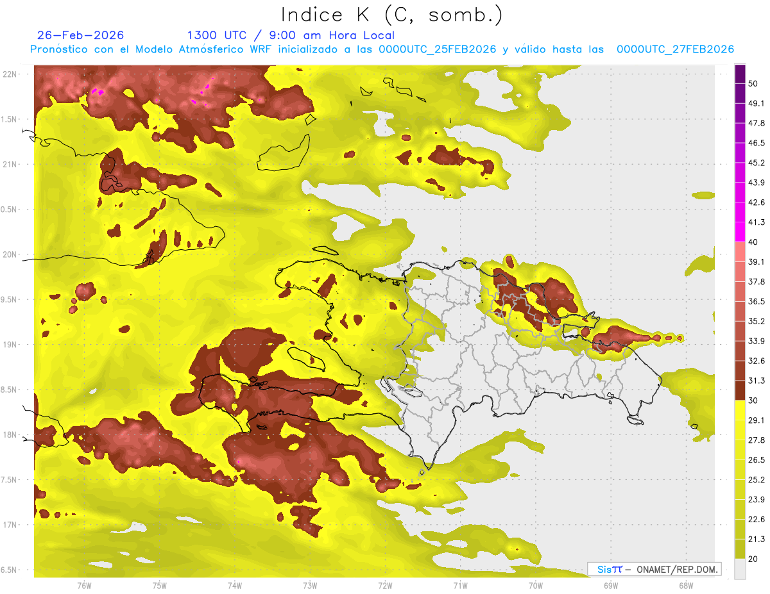
Task: Pick the salmon swatch between 39.1 and 40
Action: pos(740,252)
